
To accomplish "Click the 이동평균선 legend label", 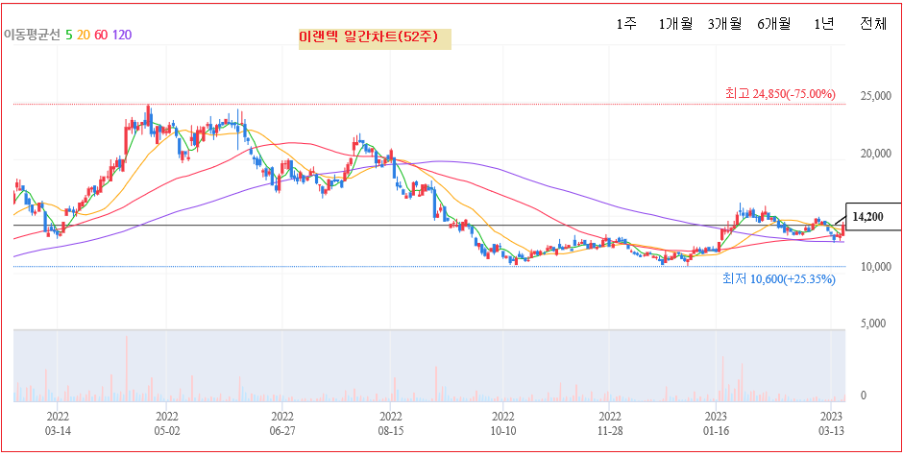I will [x=33, y=35].
